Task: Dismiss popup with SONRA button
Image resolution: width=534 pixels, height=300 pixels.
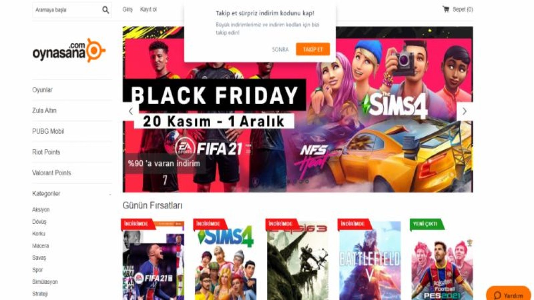Action: [x=280, y=49]
